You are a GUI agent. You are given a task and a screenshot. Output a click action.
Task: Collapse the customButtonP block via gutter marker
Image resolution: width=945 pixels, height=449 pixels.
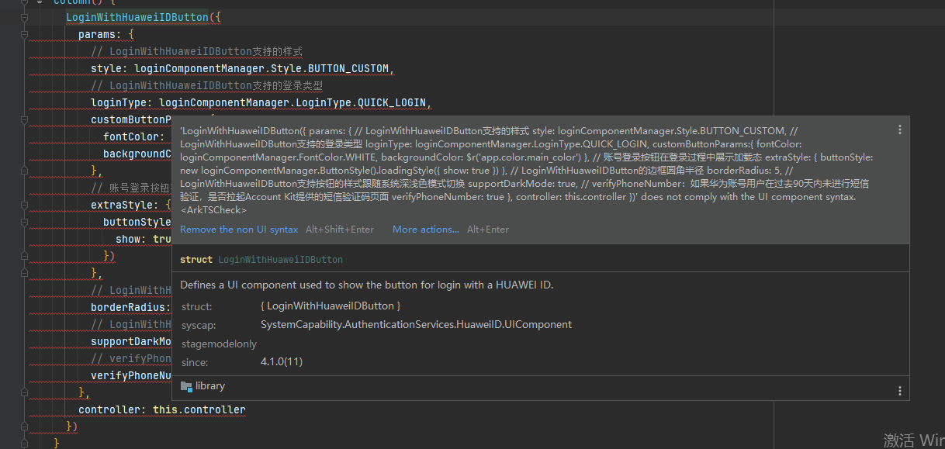click(23, 119)
